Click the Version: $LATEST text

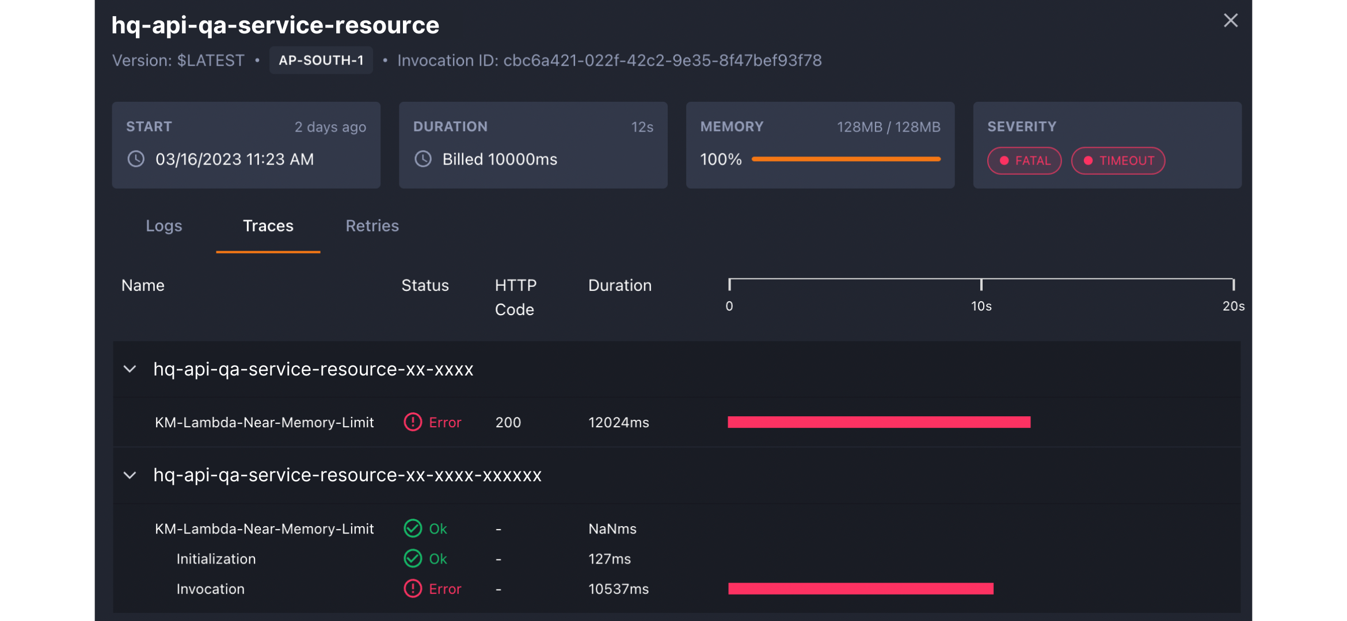pos(178,60)
